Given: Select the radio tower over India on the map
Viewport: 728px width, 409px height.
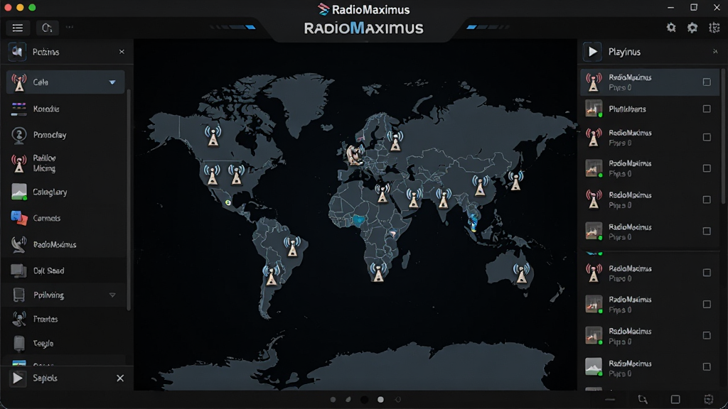Looking at the screenshot, I should pos(444,198).
